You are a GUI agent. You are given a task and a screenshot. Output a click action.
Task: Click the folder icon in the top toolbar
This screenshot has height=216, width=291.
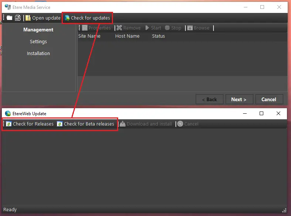pos(9,18)
